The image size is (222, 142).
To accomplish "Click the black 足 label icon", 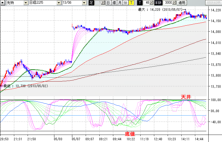I will (91, 3).
